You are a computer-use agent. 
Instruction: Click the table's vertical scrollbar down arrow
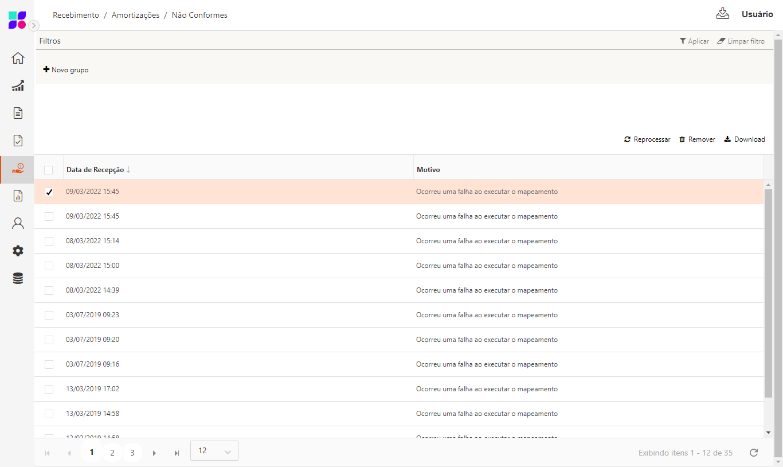(768, 432)
